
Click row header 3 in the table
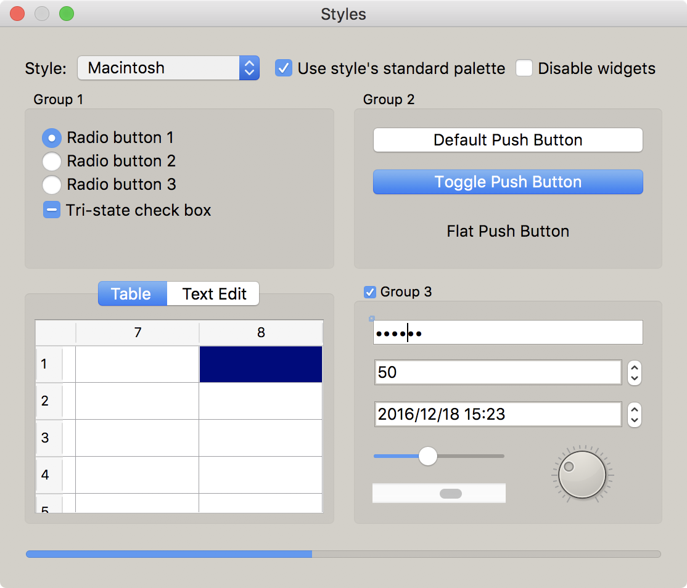[48, 438]
